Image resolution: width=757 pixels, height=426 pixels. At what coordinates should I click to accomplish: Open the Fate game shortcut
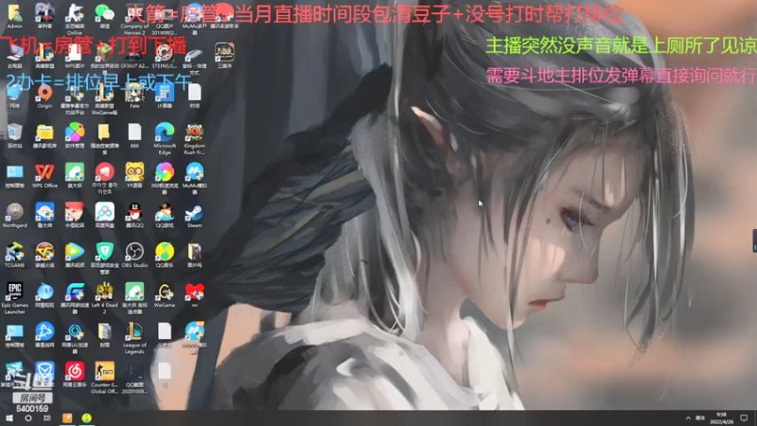(134, 96)
